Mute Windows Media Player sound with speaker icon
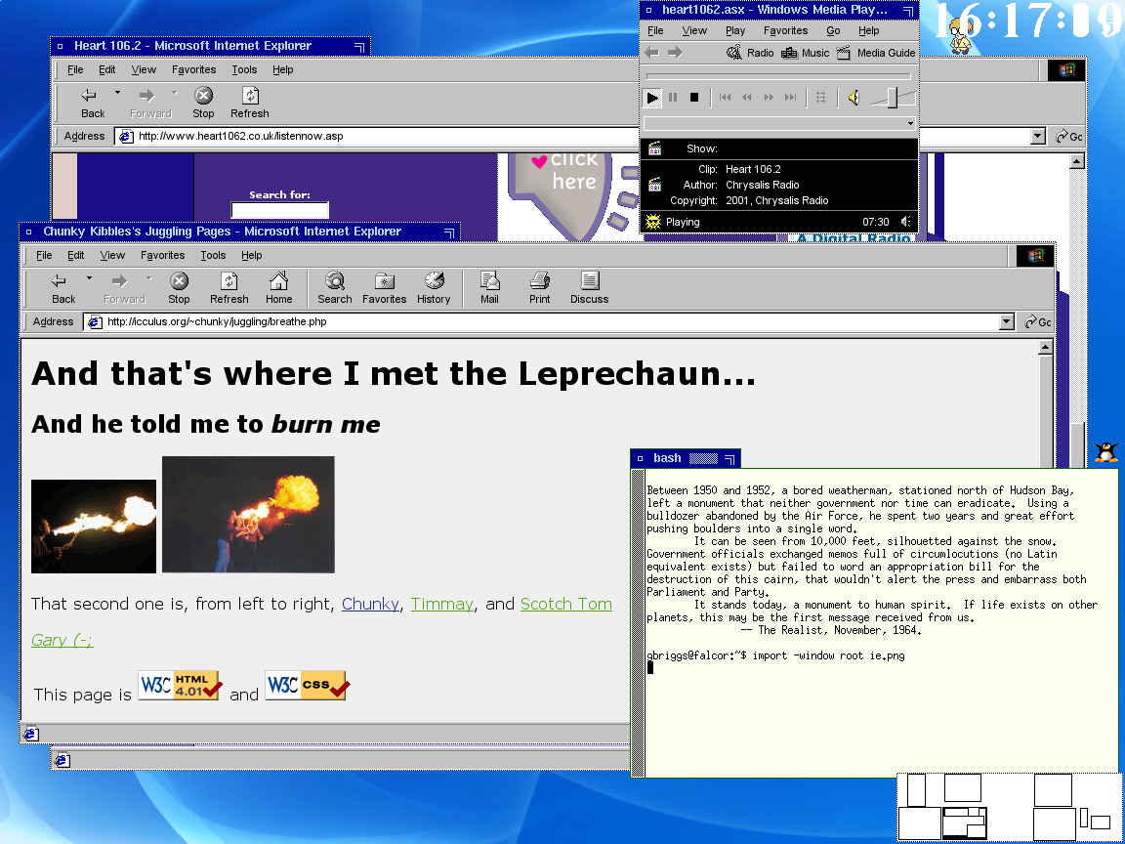This screenshot has height=844, width=1125. tap(854, 97)
